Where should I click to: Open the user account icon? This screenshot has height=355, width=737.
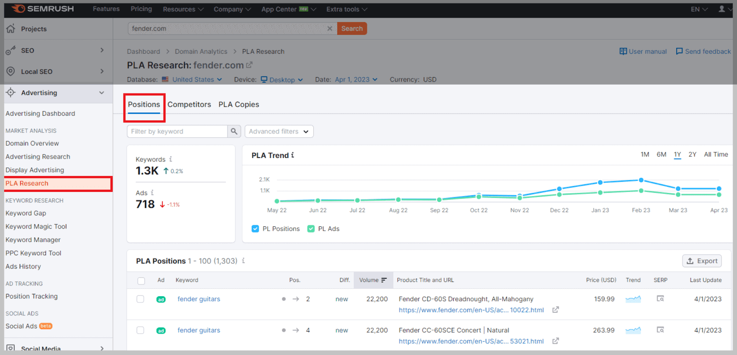pyautogui.click(x=722, y=9)
